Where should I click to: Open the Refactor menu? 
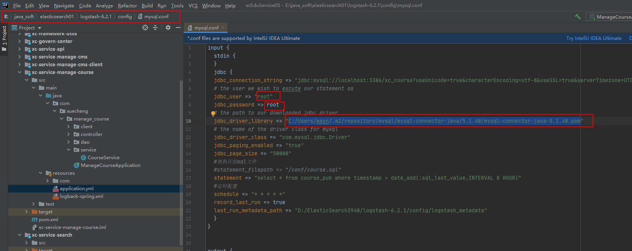tap(127, 5)
